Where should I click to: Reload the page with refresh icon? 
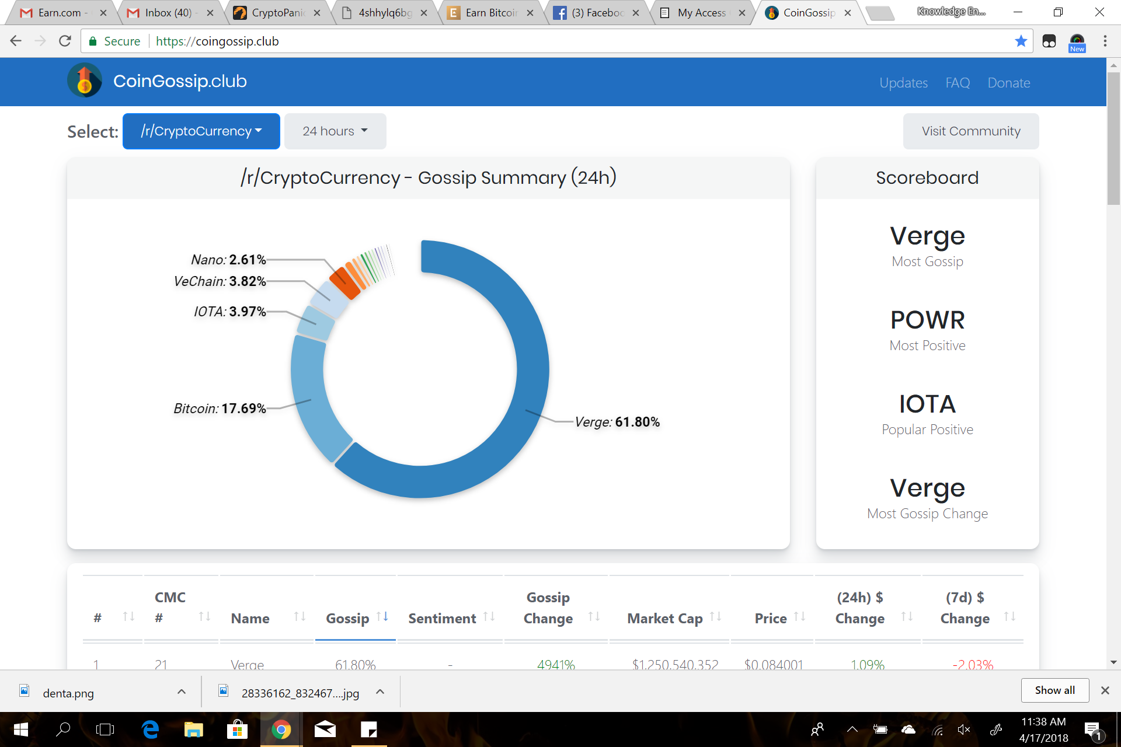65,41
